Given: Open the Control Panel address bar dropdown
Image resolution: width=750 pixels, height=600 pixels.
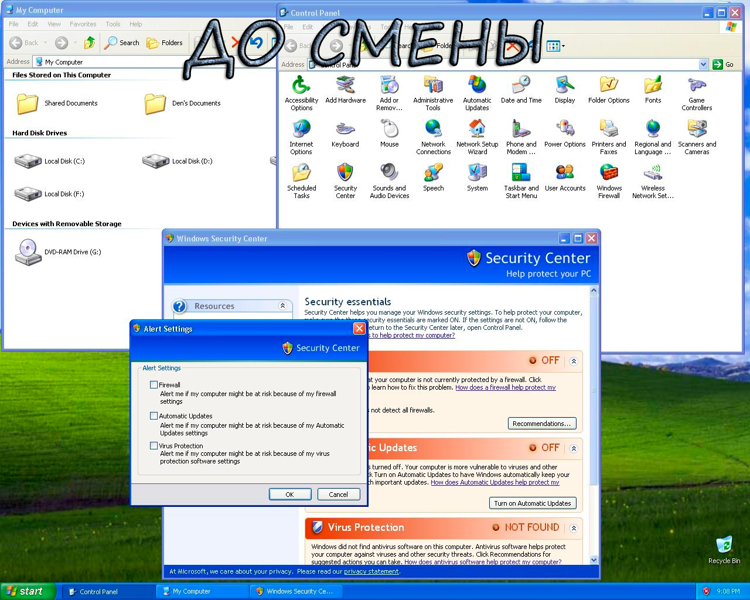Looking at the screenshot, I should [704, 64].
